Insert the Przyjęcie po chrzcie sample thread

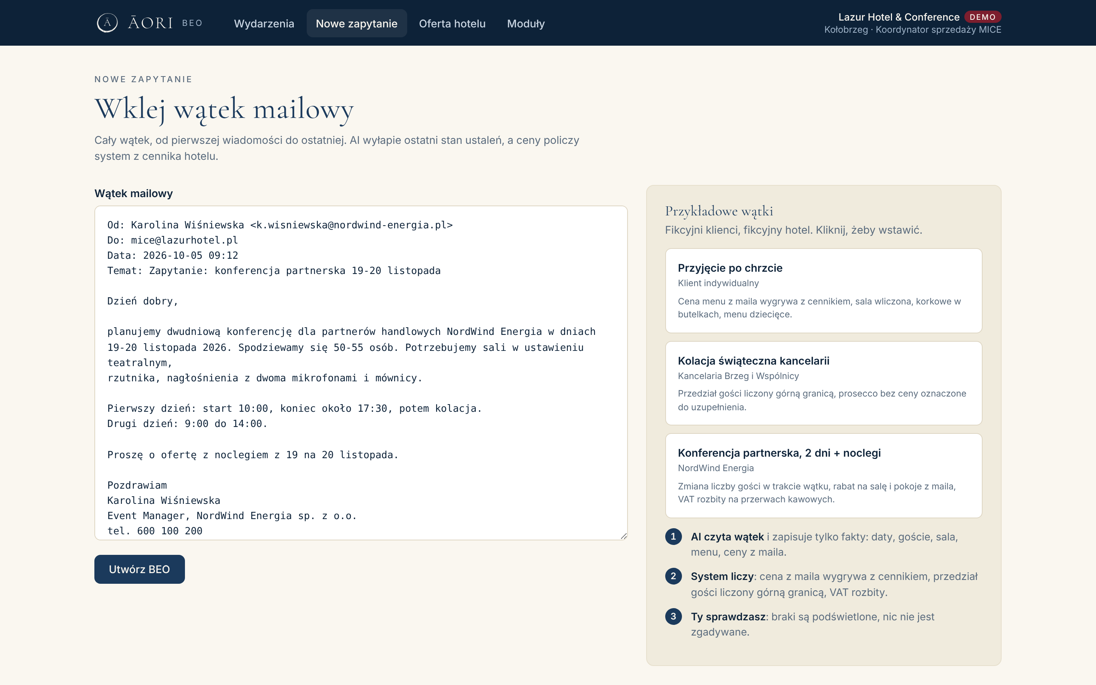(824, 290)
